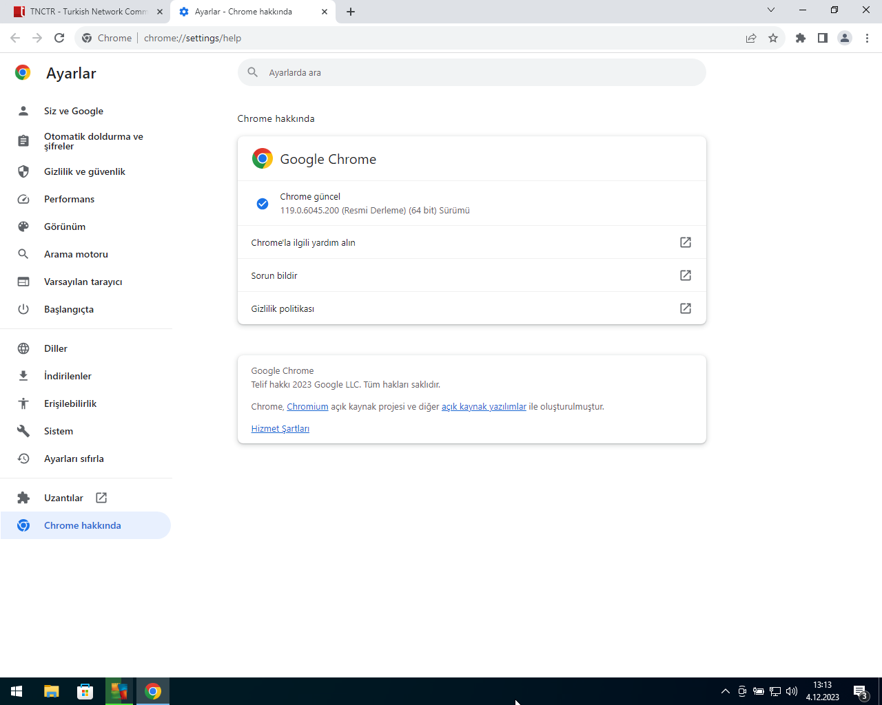The height and width of the screenshot is (705, 882).
Task: Close the Ayarlar settings tab
Action: 325,12
